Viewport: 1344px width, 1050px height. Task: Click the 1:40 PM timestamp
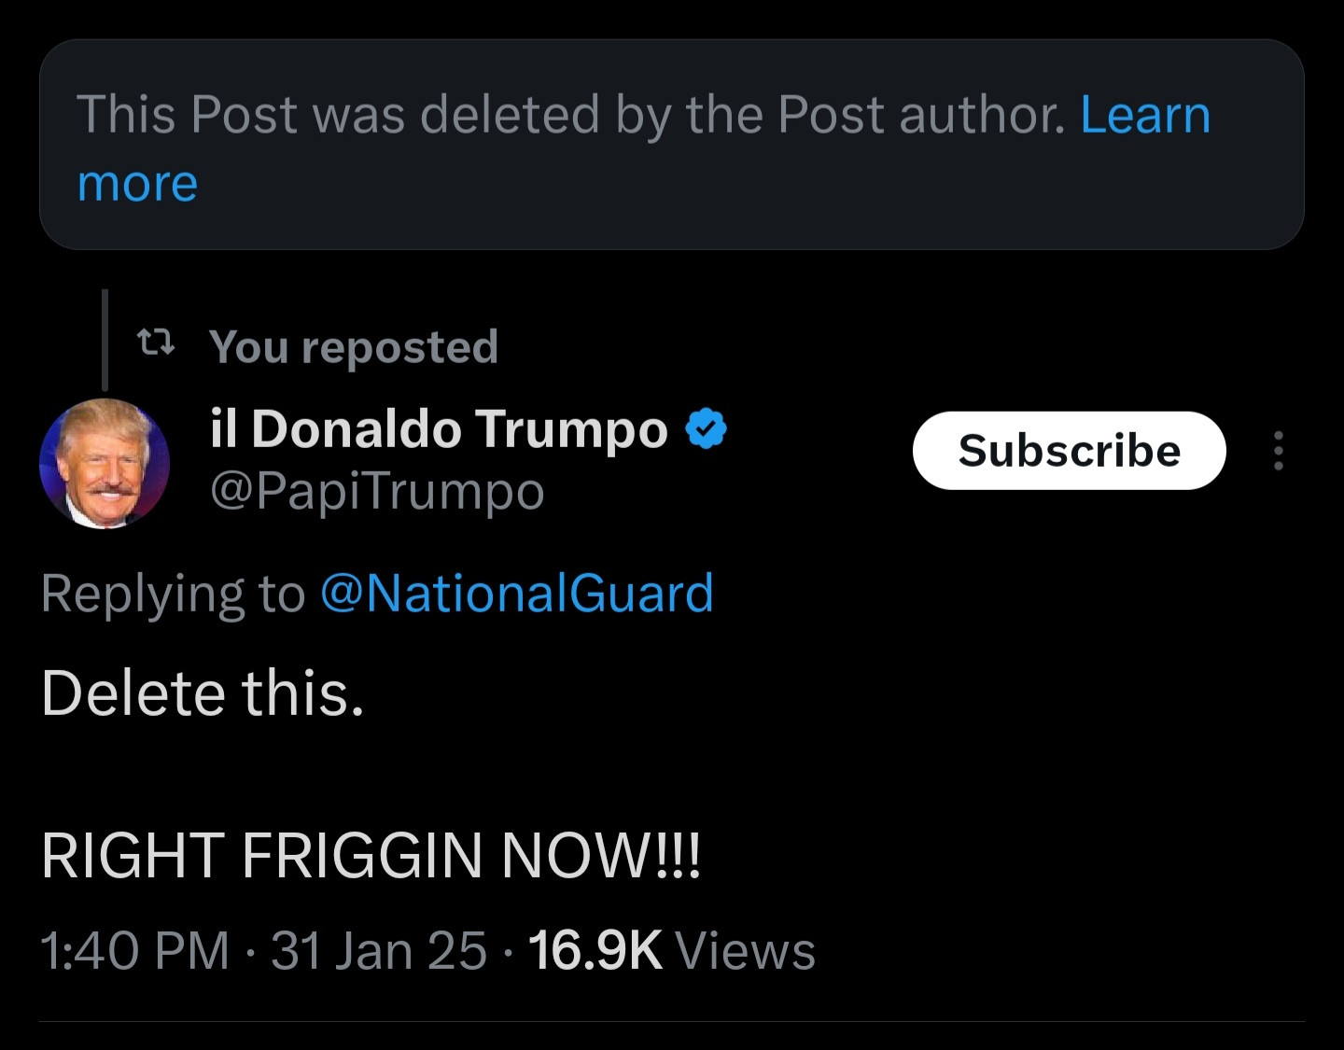[135, 951]
